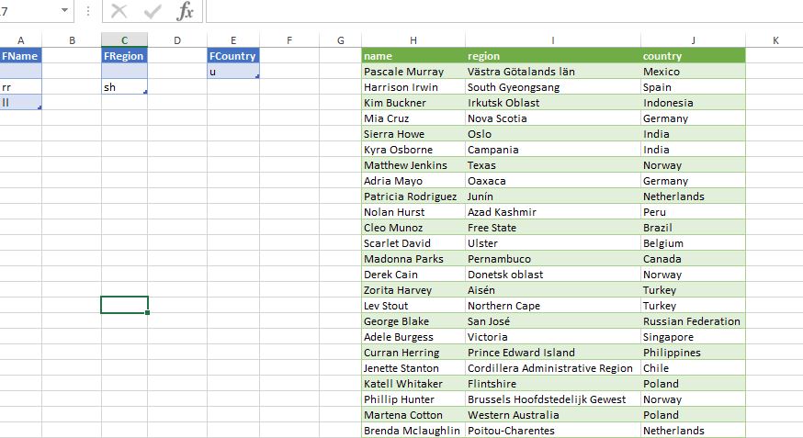Screen dimensions: 803x438
Task: Open the Name Box dropdown arrow
Action: click(64, 10)
